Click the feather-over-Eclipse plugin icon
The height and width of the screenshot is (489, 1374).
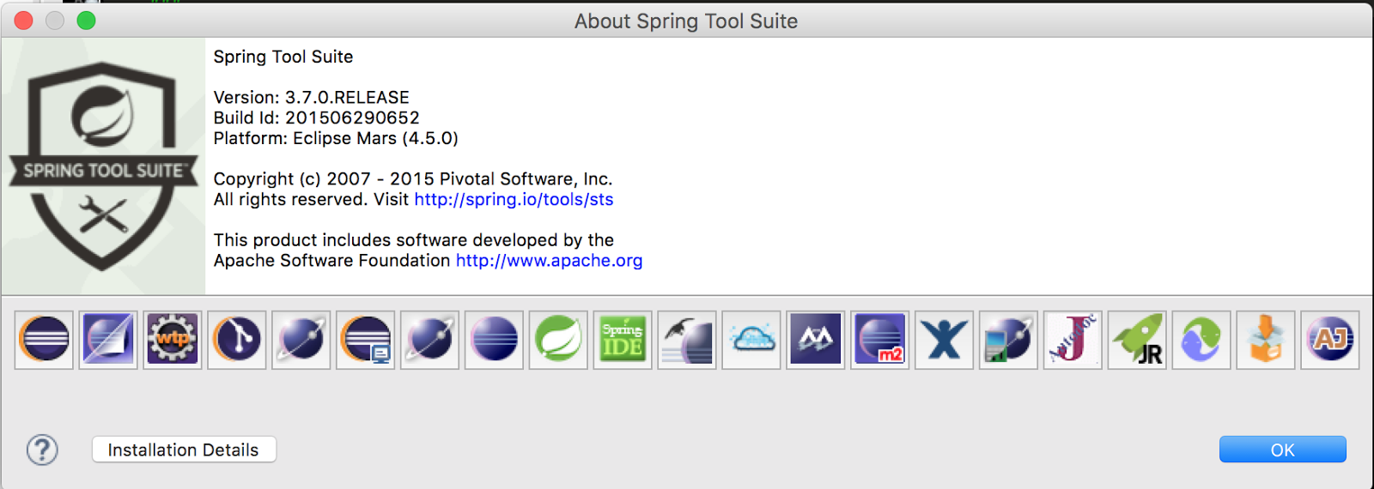click(x=687, y=340)
